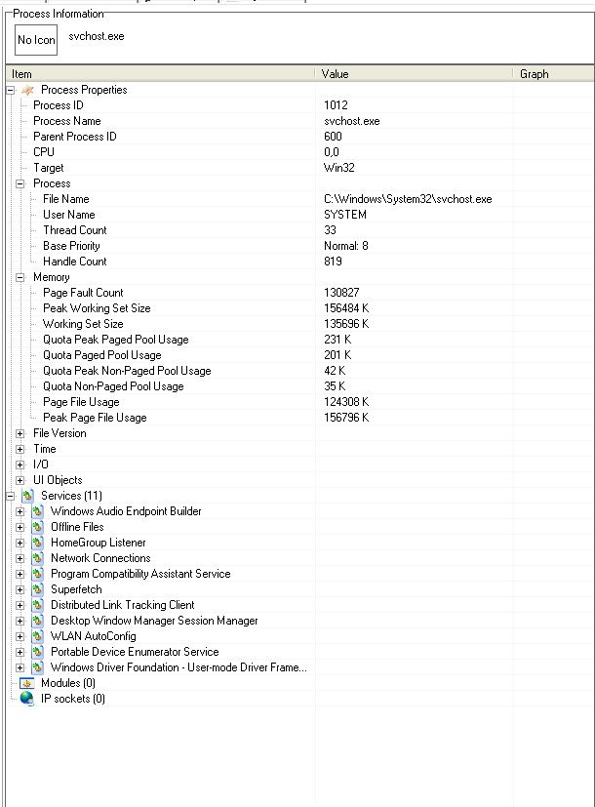Image resolution: width=595 pixels, height=807 pixels.
Task: Select the Peak Working Set Size row
Action: coord(299,308)
